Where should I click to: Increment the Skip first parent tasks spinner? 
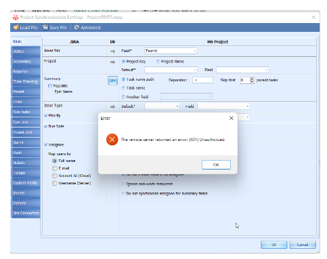[252, 79]
